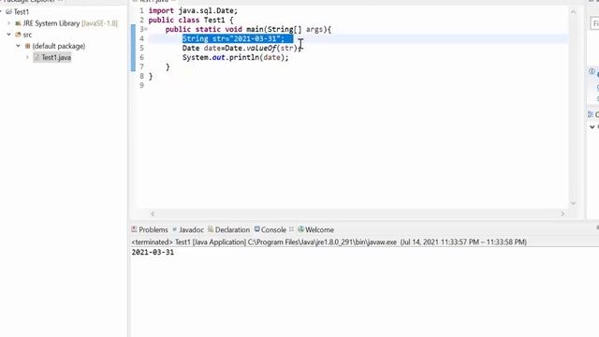Click the Javadoc tab icon
This screenshot has width=599, height=337.
tap(175, 229)
